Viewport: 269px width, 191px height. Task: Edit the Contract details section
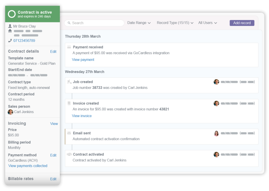[x=53, y=52]
